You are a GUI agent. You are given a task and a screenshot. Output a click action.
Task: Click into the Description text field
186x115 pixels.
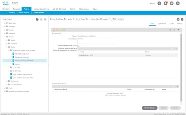[x=97, y=41]
